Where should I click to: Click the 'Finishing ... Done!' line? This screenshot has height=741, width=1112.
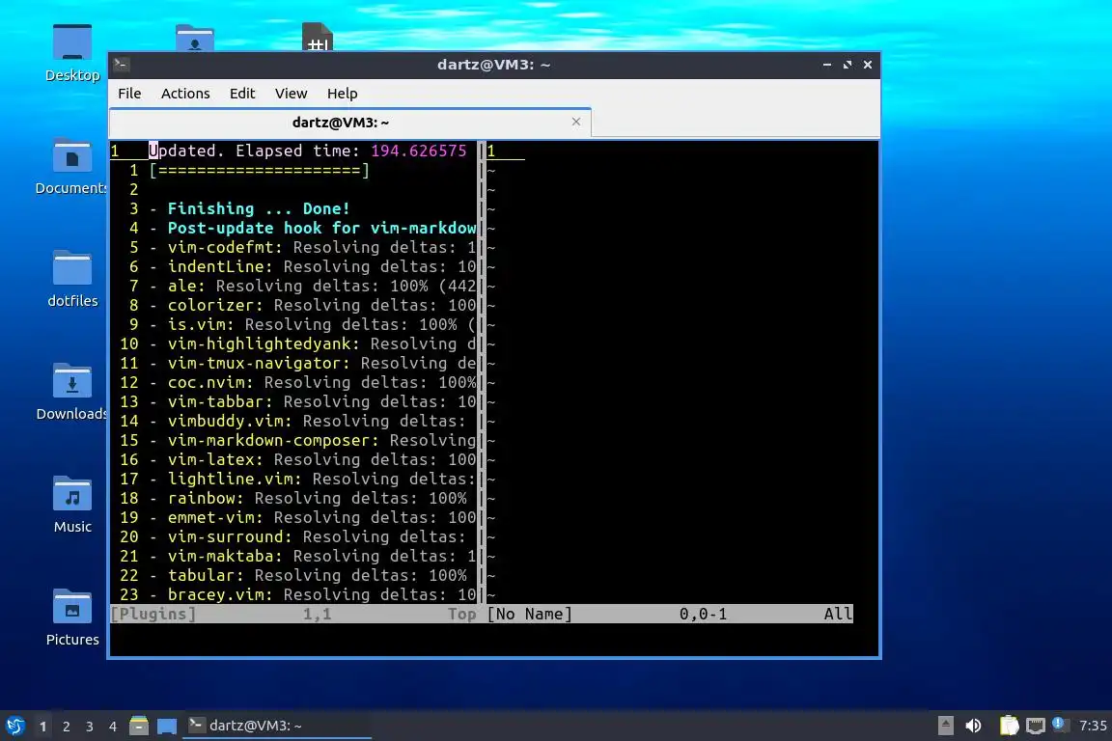coord(258,208)
